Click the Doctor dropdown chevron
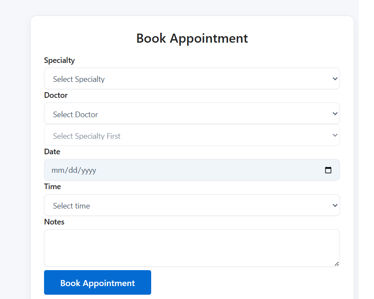Screen dimensions: 374x299 coord(335,113)
